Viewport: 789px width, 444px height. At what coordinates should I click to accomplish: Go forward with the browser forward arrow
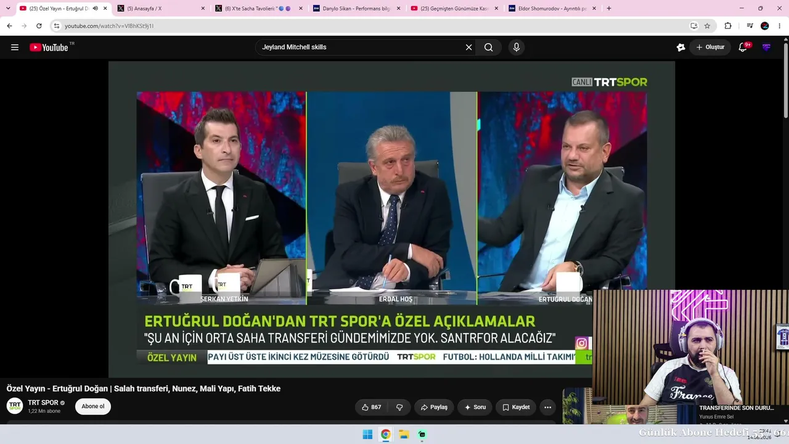pos(24,26)
